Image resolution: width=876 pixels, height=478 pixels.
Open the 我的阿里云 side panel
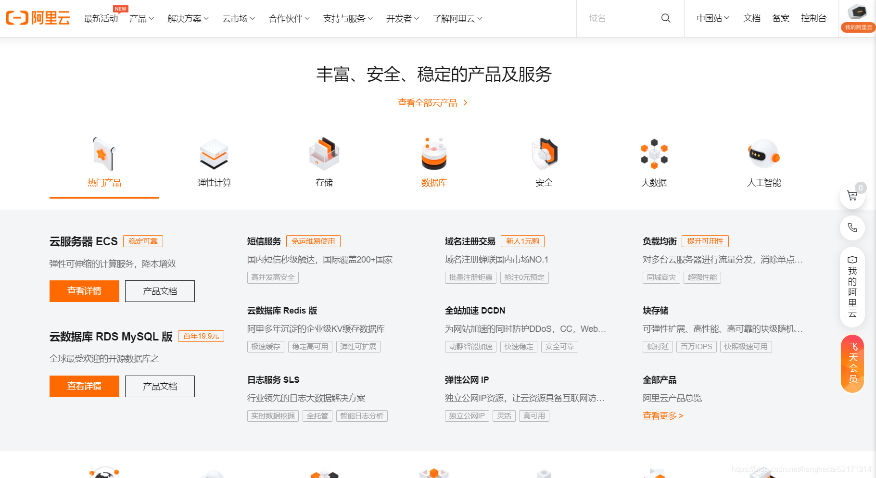(x=852, y=287)
